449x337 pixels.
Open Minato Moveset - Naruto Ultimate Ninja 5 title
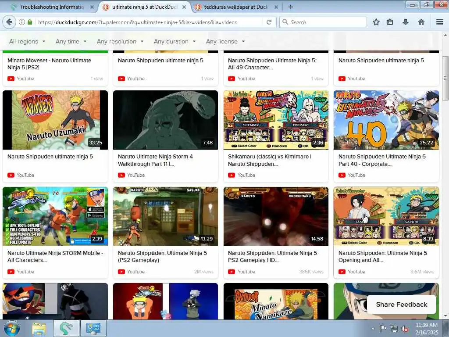(49, 64)
